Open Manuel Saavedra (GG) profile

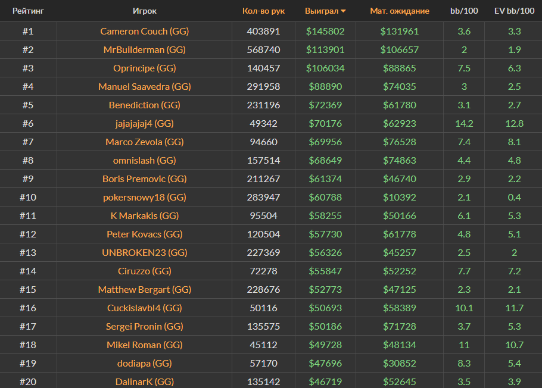[144, 86]
